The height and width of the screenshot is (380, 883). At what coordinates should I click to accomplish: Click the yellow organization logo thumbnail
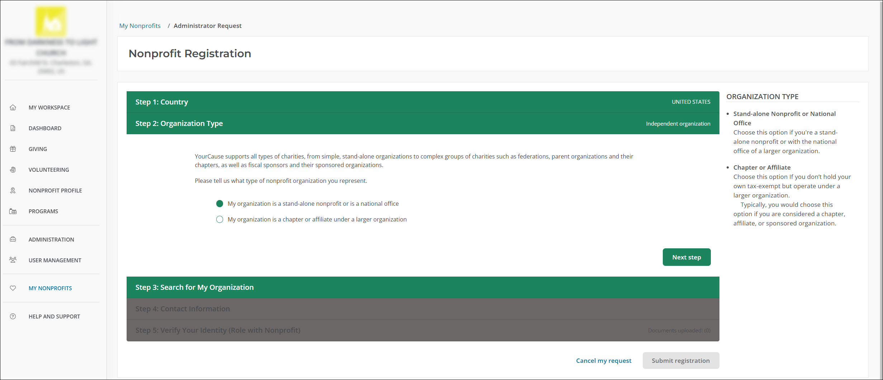coord(51,21)
